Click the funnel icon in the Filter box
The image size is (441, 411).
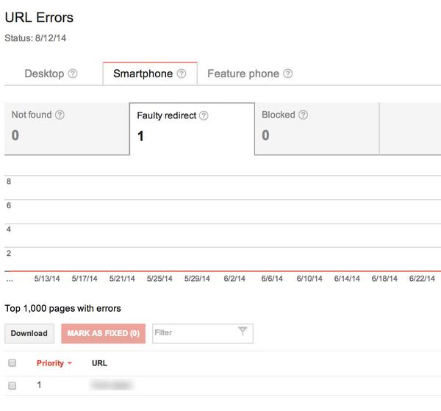pos(243,332)
